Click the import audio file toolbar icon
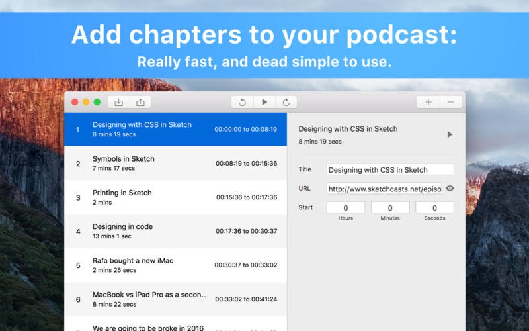Viewport: 529px width, 331px height. tap(119, 103)
